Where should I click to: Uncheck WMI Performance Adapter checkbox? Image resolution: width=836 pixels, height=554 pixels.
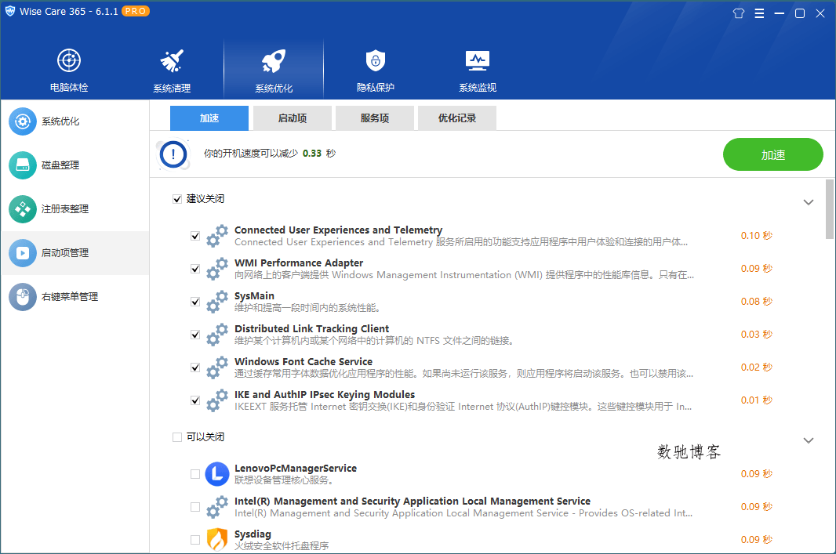195,269
